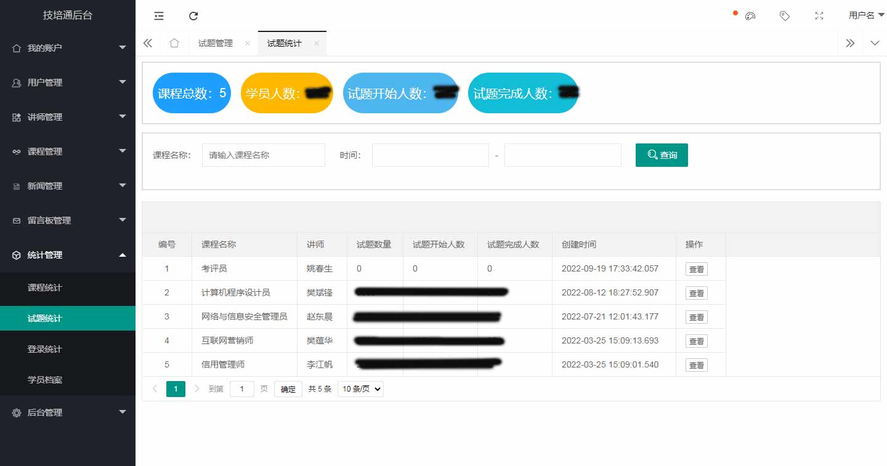Switch to the 试题管理 tab

point(215,43)
